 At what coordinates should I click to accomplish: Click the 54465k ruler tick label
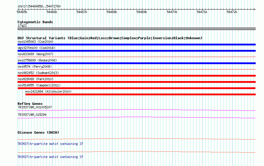pos(22,12)
